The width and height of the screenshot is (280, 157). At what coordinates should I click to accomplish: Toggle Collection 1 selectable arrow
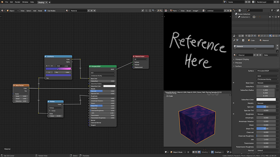pyautogui.click(x=273, y=17)
